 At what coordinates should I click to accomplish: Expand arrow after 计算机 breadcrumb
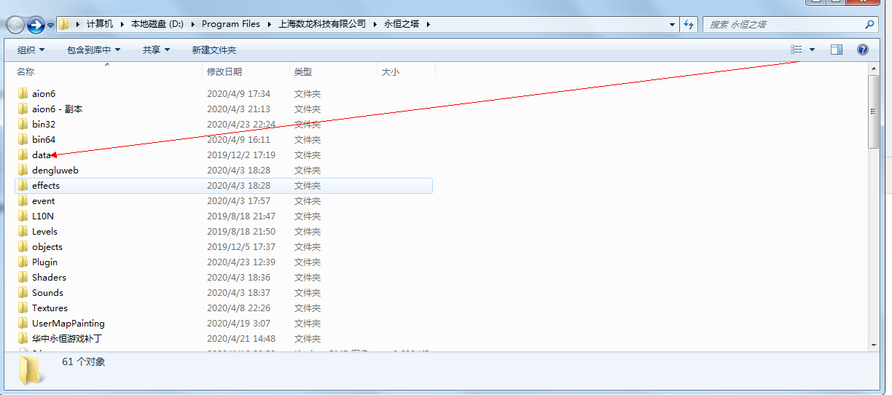tap(122, 24)
